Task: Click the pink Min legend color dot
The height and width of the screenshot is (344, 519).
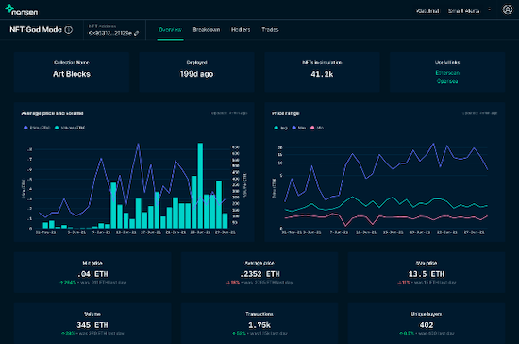Action: pos(312,128)
